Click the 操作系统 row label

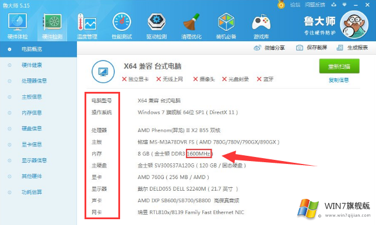(101, 112)
